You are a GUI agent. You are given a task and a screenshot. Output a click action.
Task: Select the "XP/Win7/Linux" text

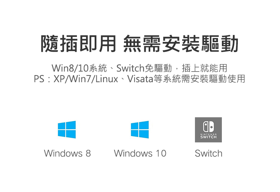click(86, 79)
